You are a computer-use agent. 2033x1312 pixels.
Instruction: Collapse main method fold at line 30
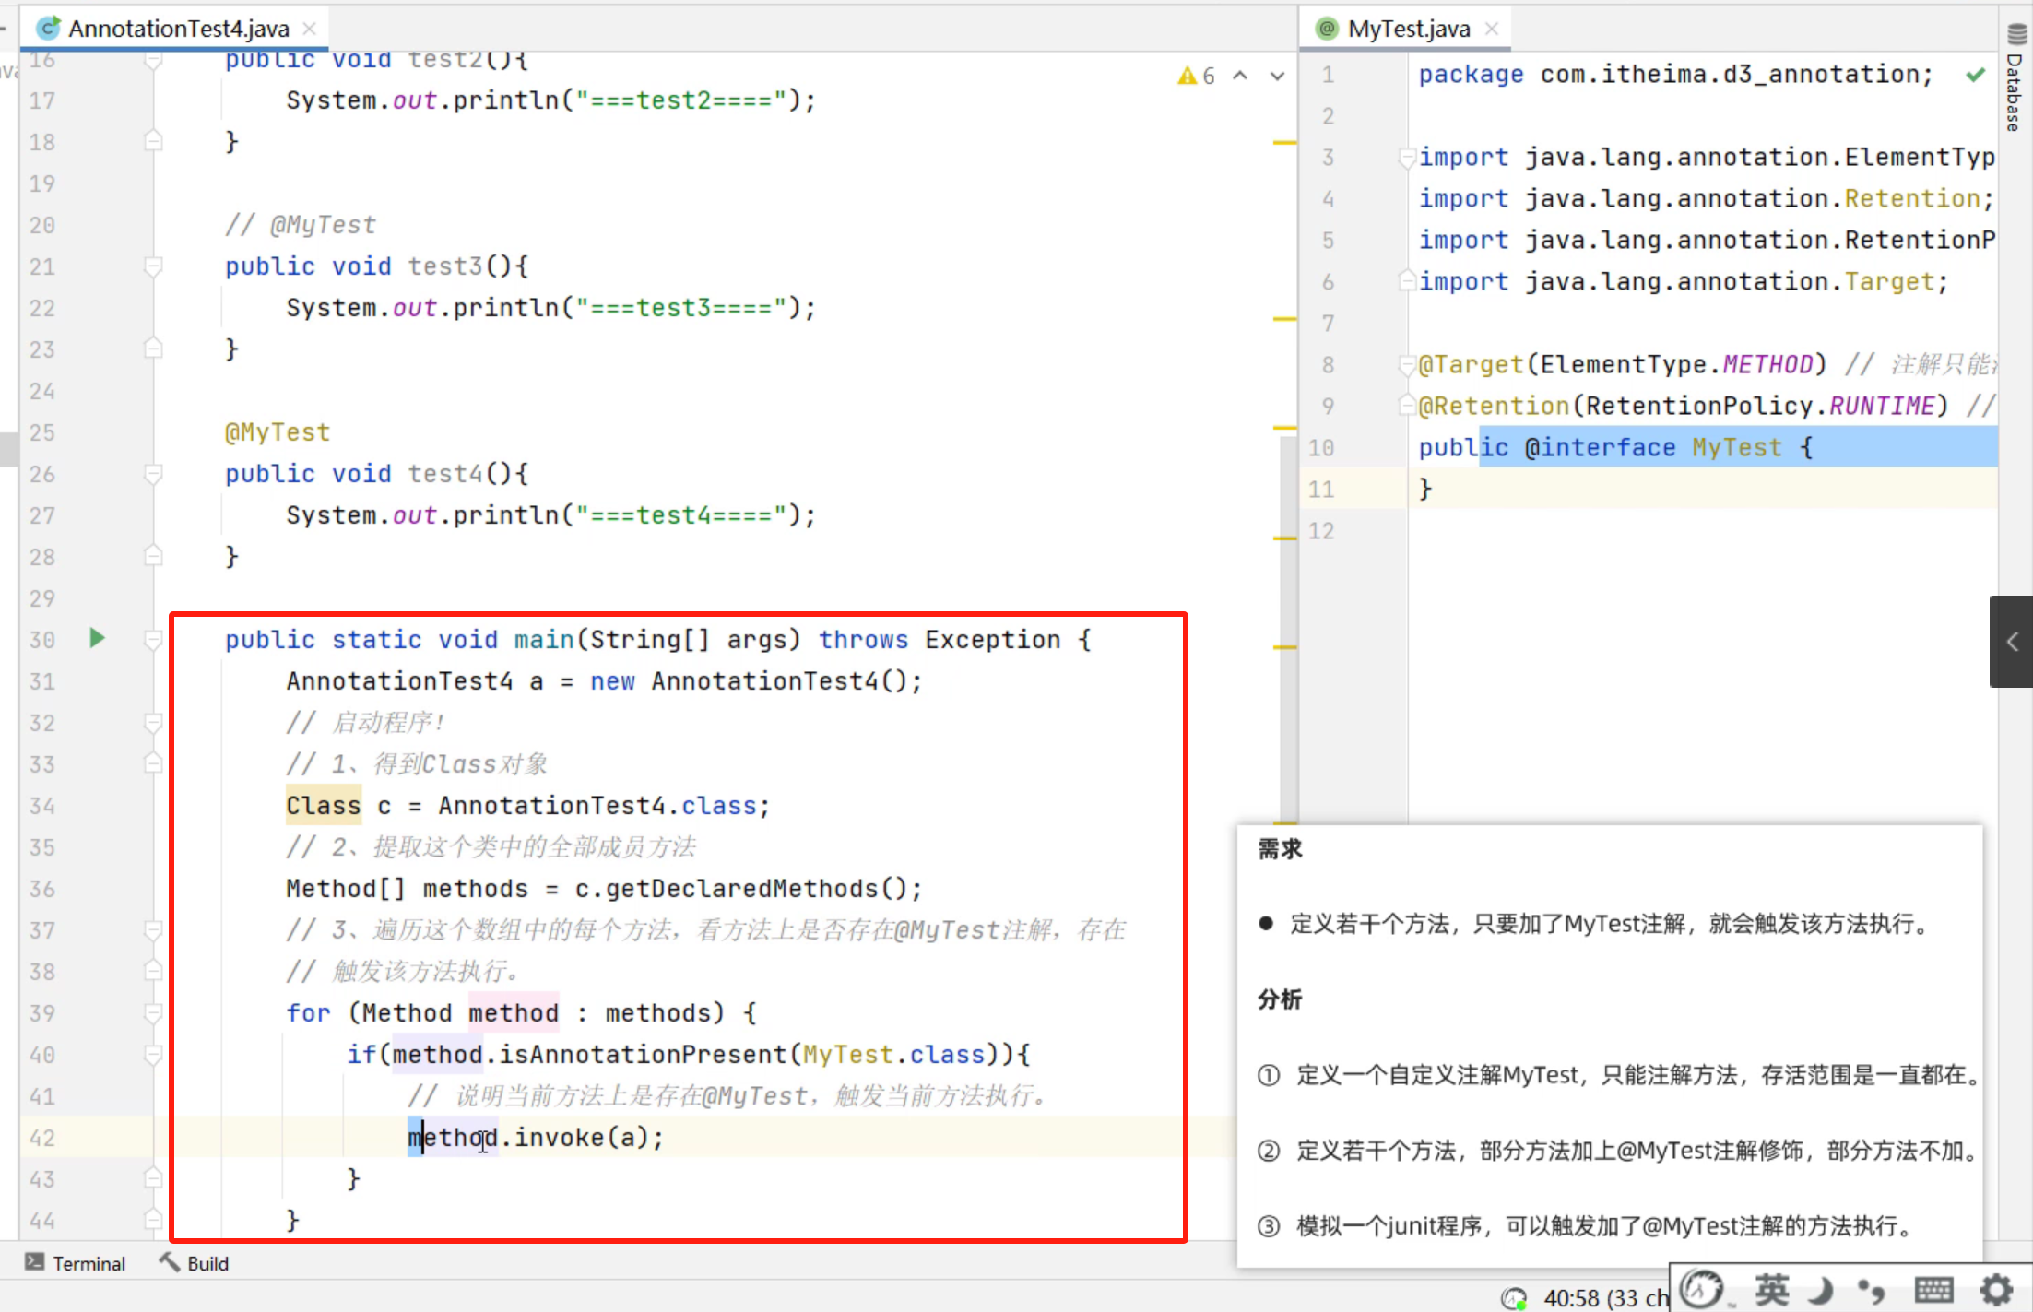point(154,639)
